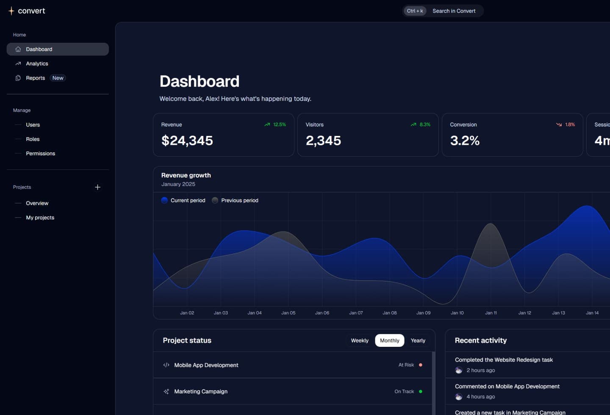Open Marketing Campaign project row
This screenshot has width=610, height=415.
(292, 391)
